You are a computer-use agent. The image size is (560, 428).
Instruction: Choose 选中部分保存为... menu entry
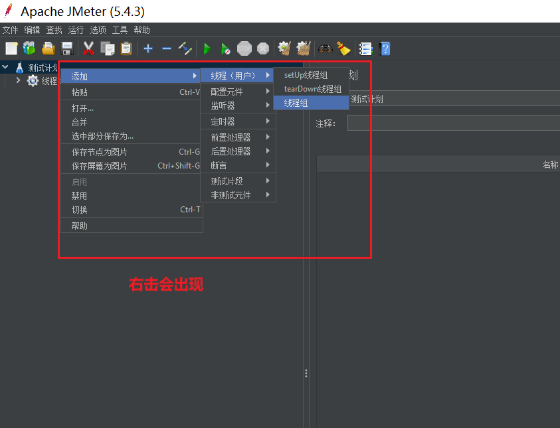[x=131, y=136]
